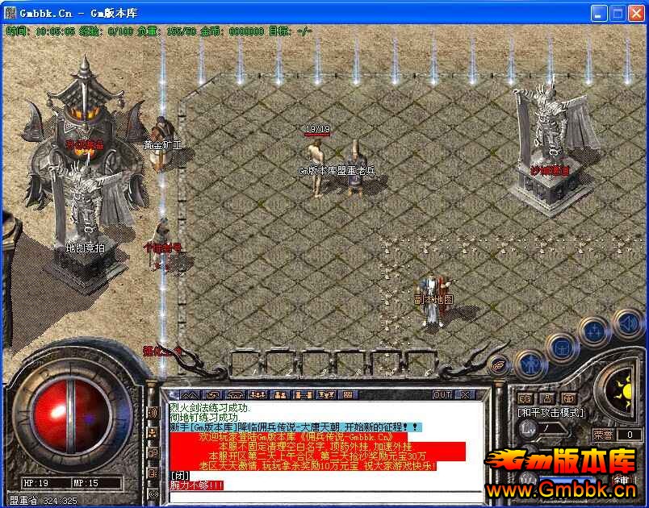Image resolution: width=649 pixels, height=508 pixels.
Task: Click the 盟重省 324:325 map coordinates
Action: 44,501
